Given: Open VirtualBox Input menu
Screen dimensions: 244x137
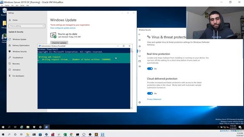Looking at the screenshot, I should (x=17, y=5).
